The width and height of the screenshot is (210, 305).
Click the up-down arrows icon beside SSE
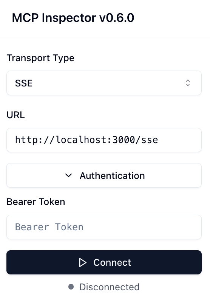pyautogui.click(x=188, y=83)
